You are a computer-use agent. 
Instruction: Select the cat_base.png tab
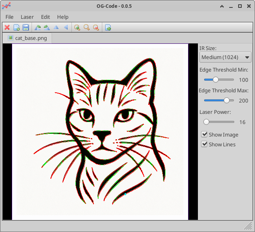click(27, 38)
